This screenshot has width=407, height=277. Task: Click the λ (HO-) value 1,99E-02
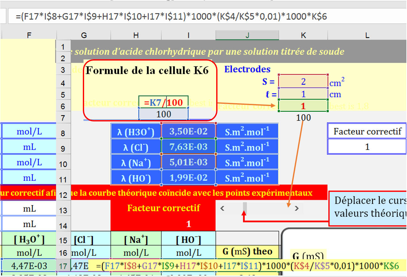click(x=188, y=178)
